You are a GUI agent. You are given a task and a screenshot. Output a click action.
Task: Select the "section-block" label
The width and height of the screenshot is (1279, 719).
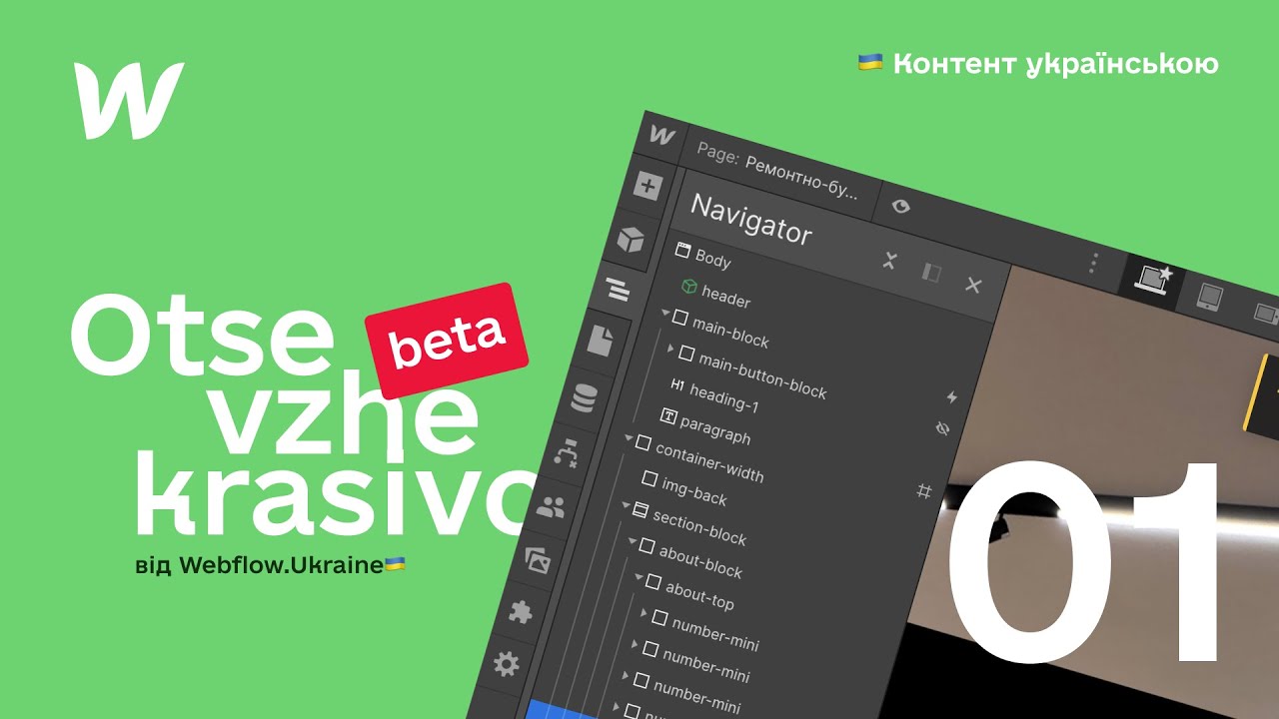coord(699,528)
